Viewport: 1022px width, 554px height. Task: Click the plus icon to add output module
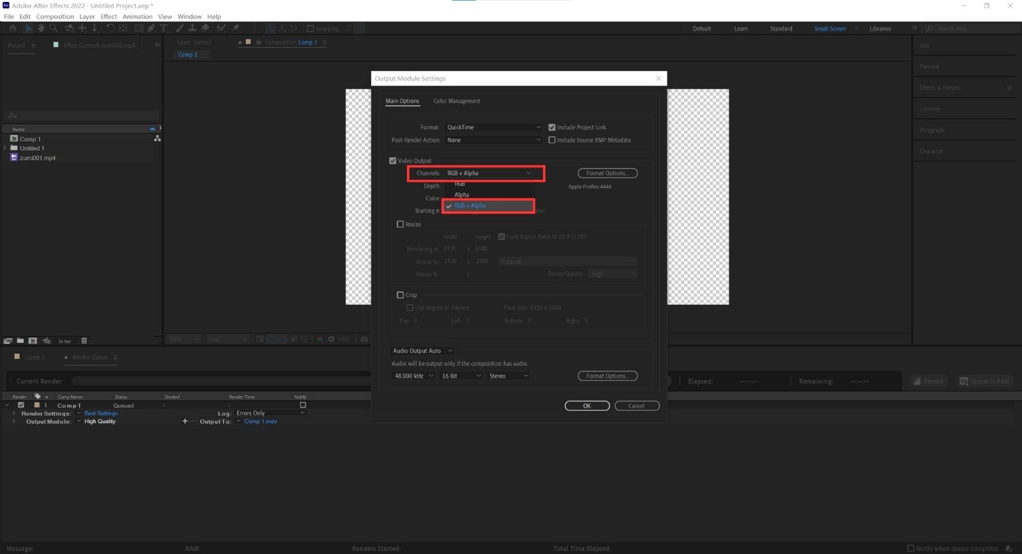click(x=185, y=421)
